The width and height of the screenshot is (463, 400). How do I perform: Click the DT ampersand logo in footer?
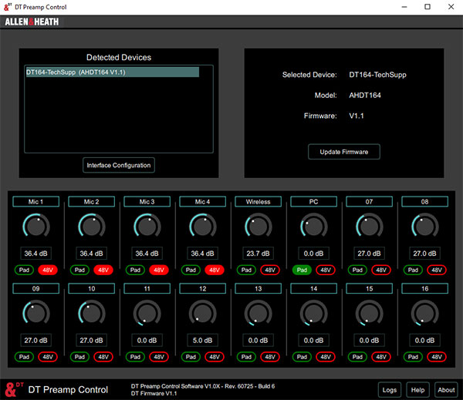tap(14, 389)
